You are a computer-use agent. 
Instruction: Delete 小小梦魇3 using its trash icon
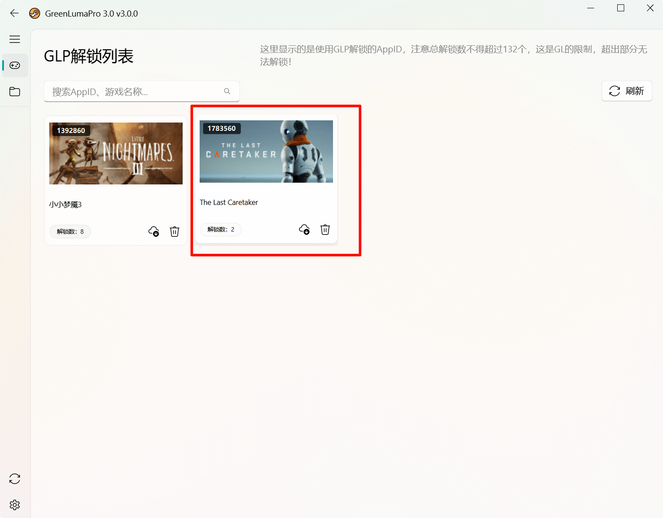click(174, 232)
